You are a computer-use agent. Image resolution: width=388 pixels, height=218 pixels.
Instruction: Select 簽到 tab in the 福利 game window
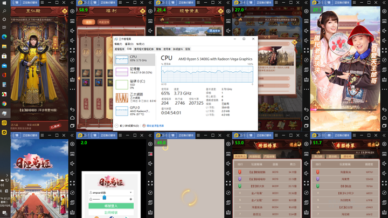(88, 22)
